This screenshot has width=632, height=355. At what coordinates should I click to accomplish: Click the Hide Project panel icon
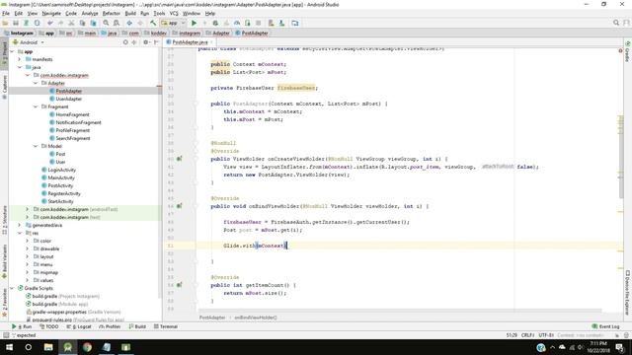156,42
